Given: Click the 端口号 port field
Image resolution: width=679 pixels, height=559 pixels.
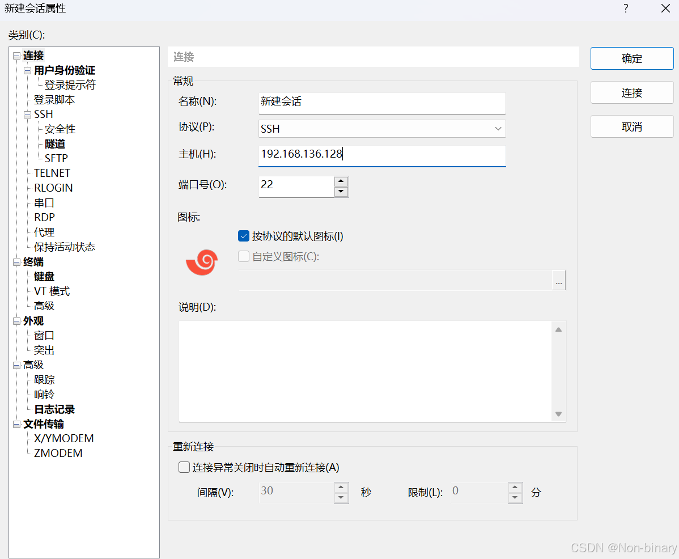Looking at the screenshot, I should [296, 186].
